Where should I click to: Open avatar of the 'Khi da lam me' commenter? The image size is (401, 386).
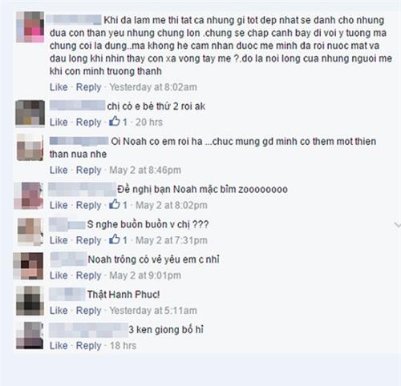click(30, 27)
